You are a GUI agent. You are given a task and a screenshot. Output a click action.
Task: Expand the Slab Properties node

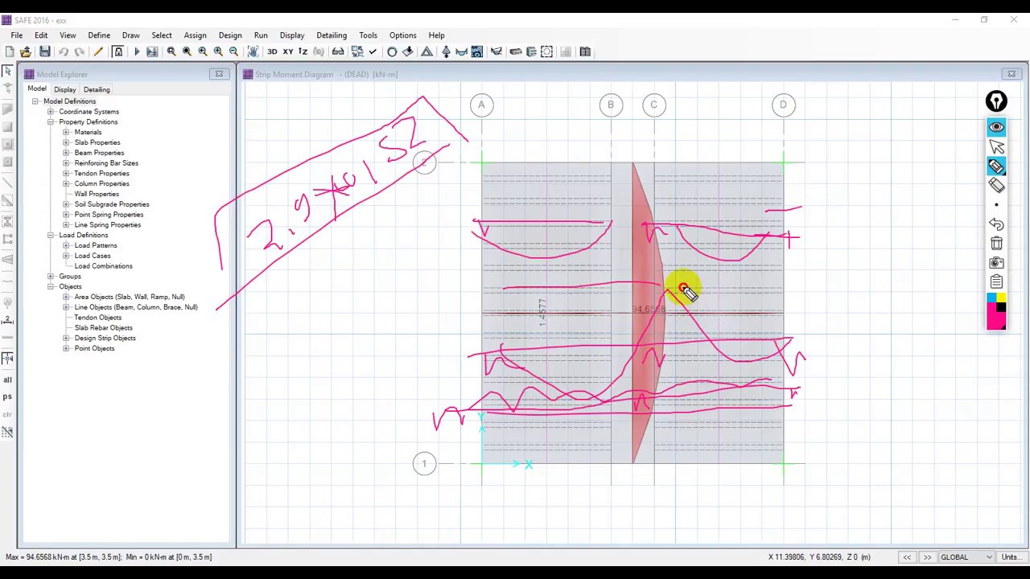tap(66, 142)
